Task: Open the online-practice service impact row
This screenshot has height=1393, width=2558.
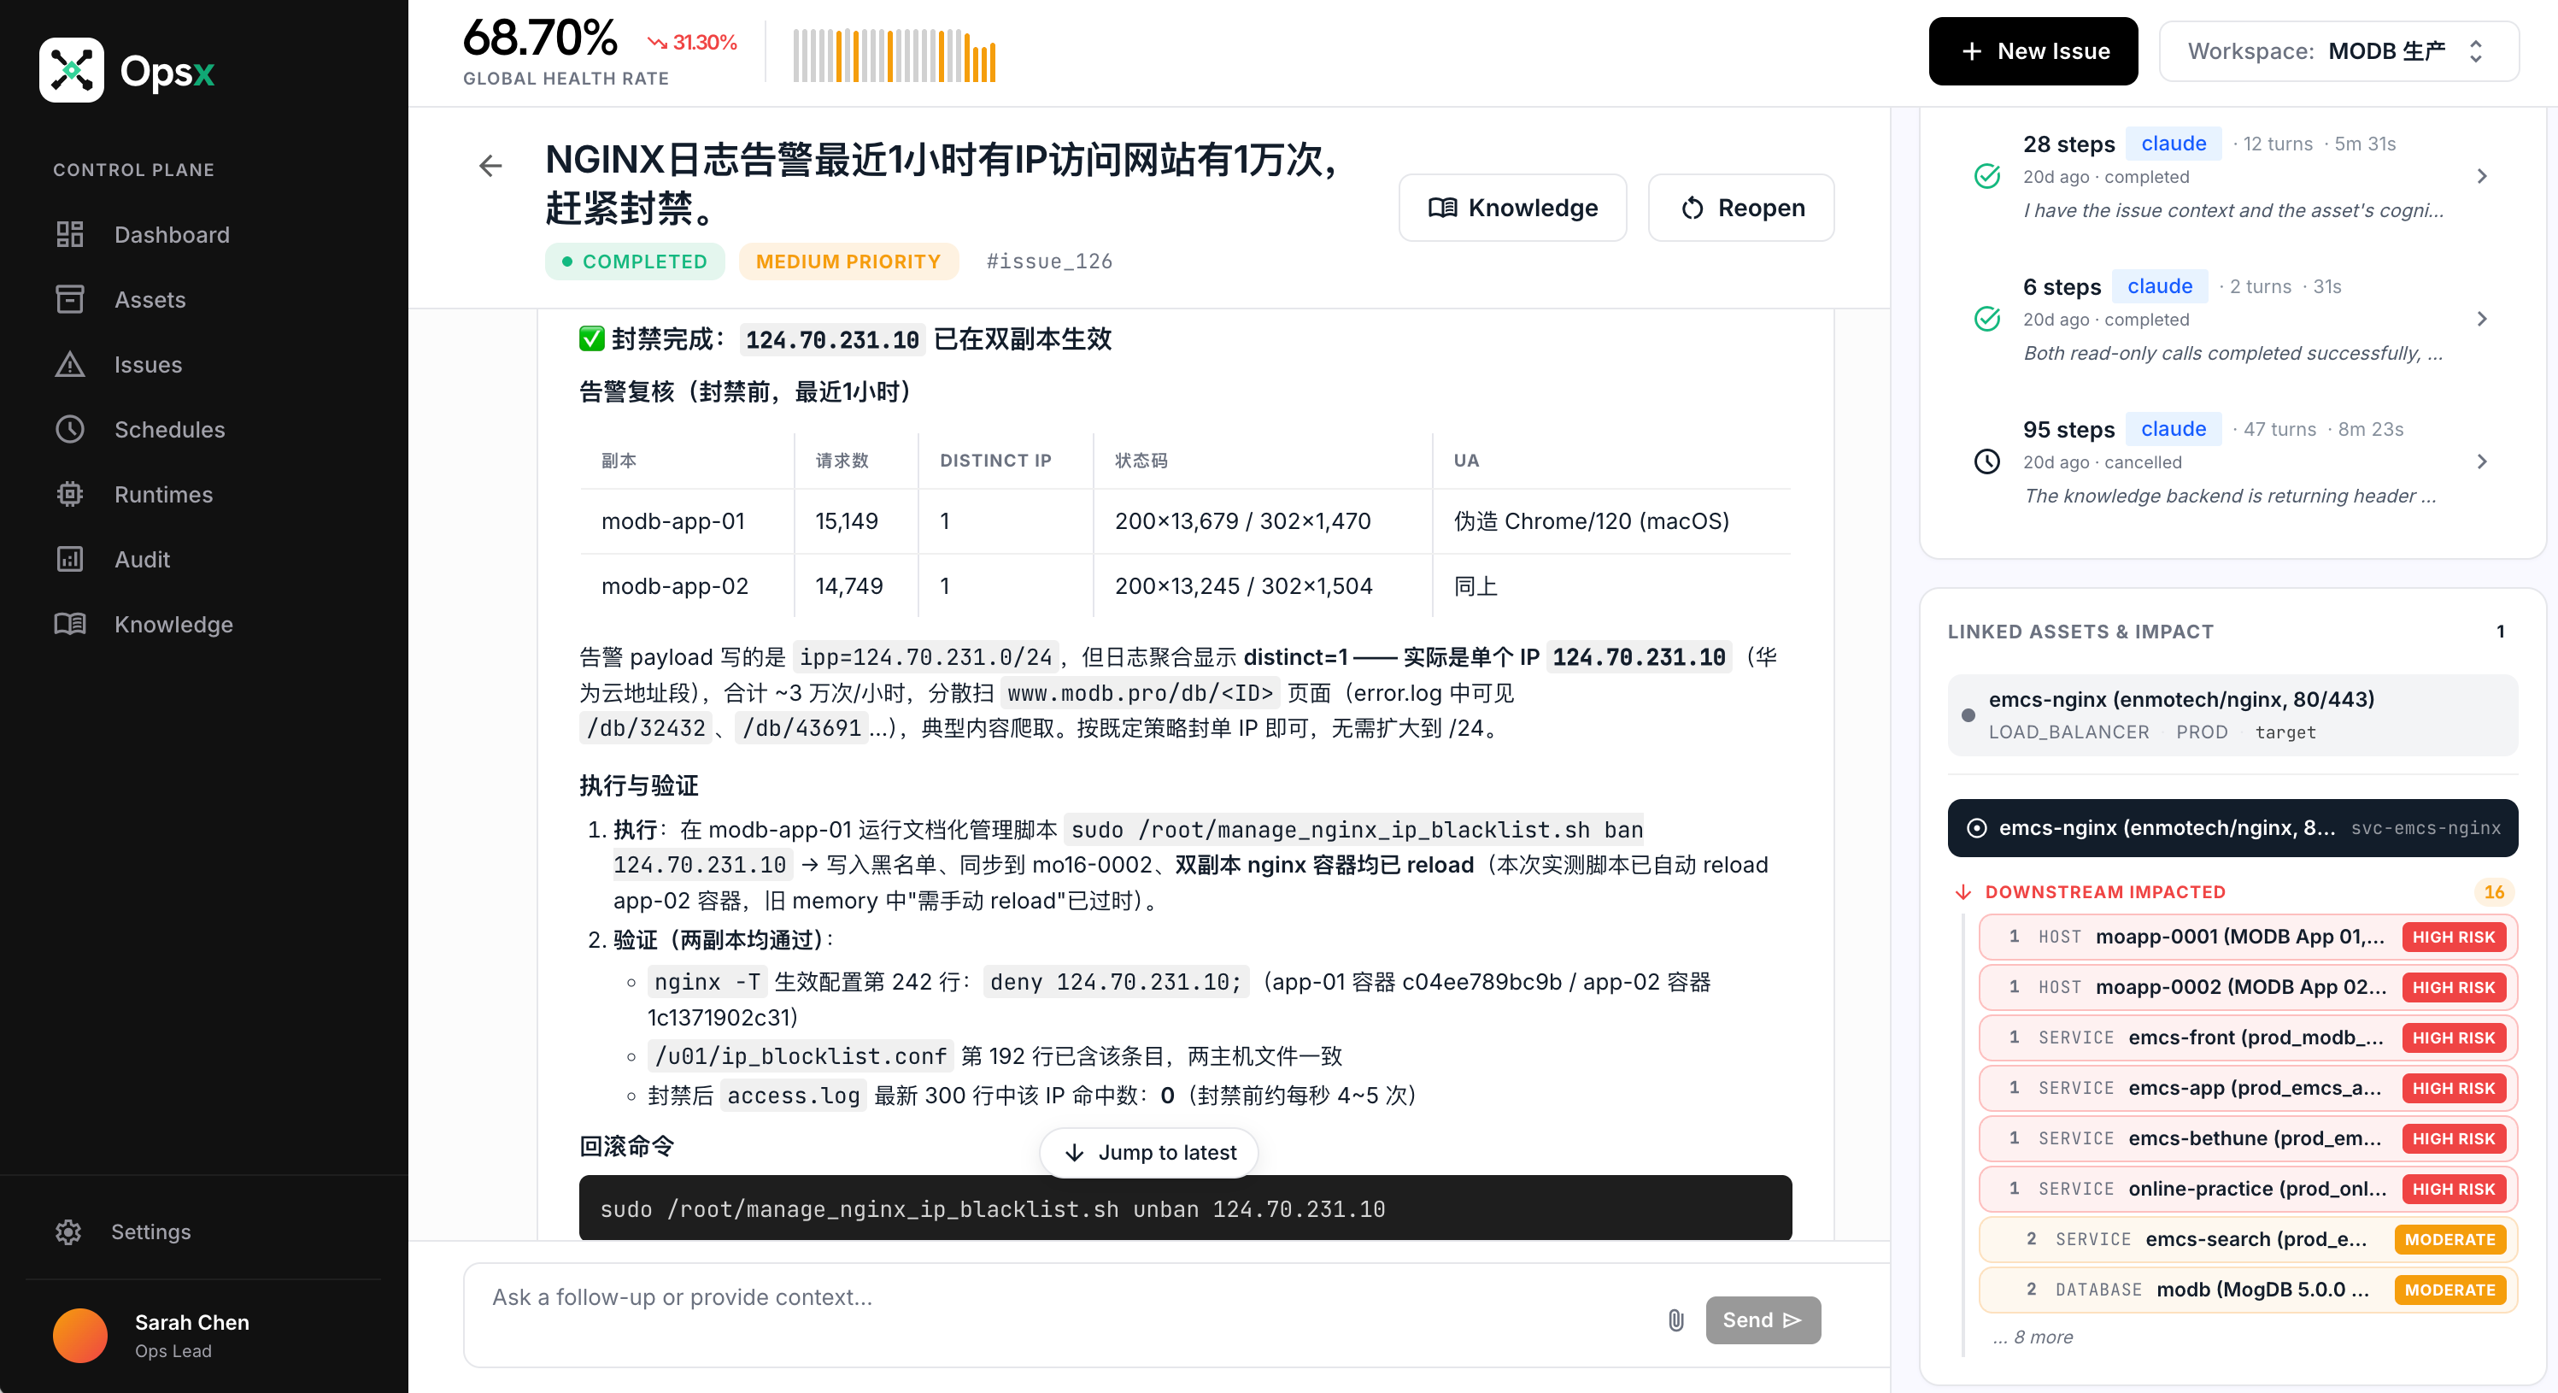Action: [x=2247, y=1190]
